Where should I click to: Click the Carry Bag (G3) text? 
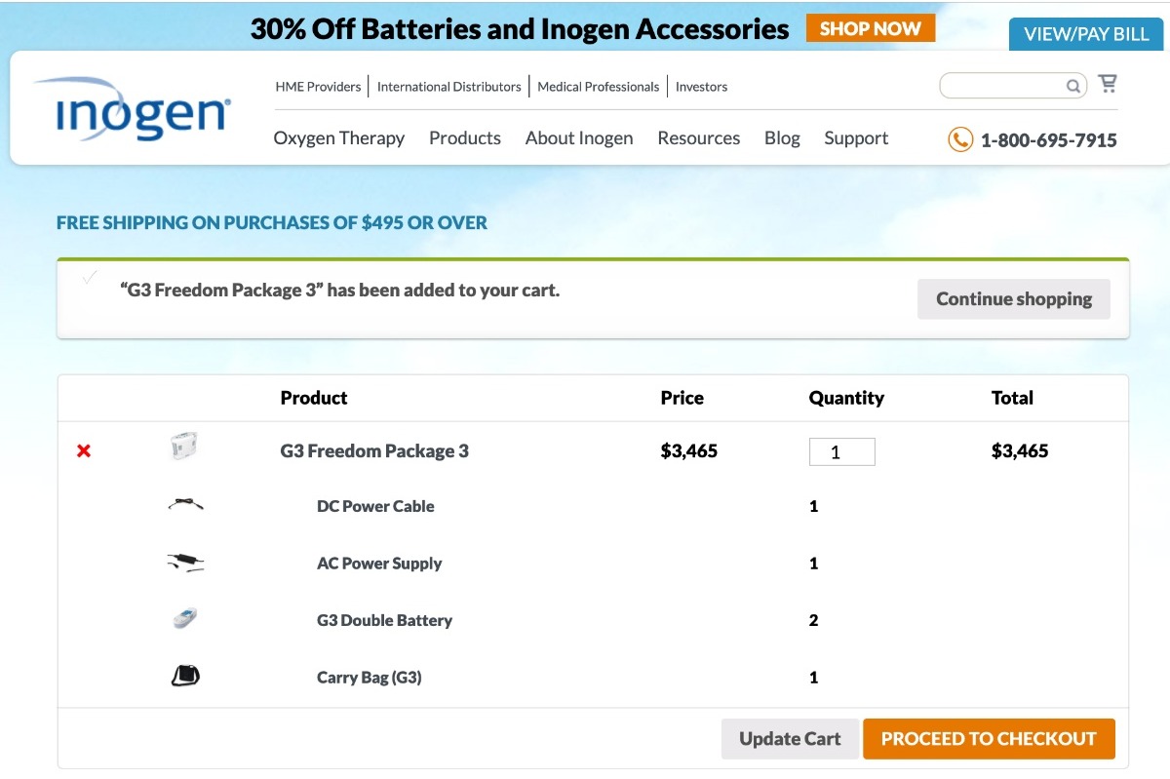[370, 678]
